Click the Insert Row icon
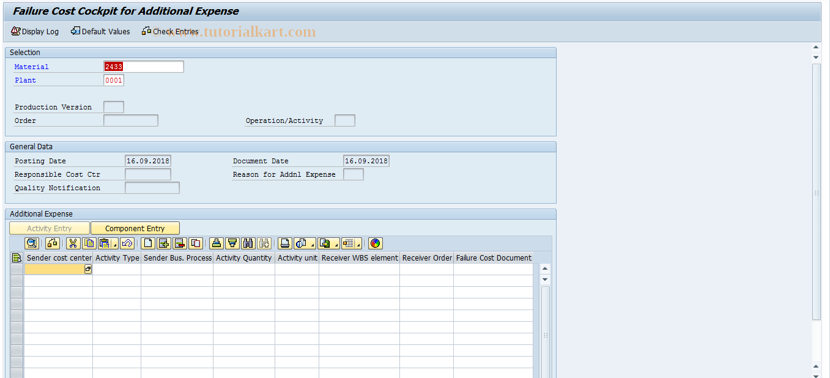Screen dimensions: 830x378 162,243
